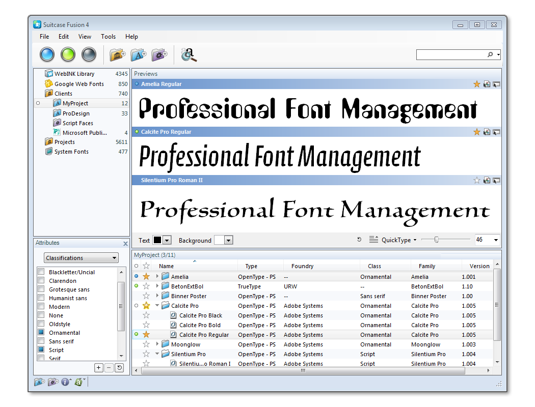Click the blue permanent activation button

coord(47,54)
